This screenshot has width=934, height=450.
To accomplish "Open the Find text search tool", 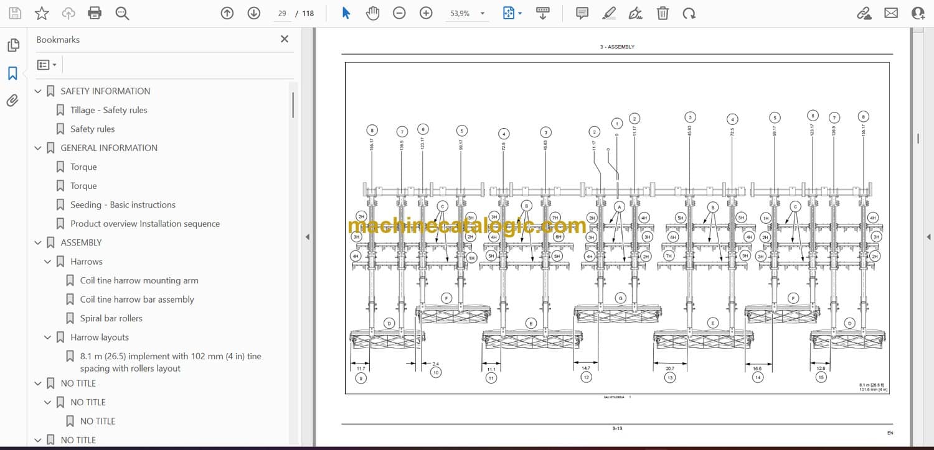I will [122, 13].
